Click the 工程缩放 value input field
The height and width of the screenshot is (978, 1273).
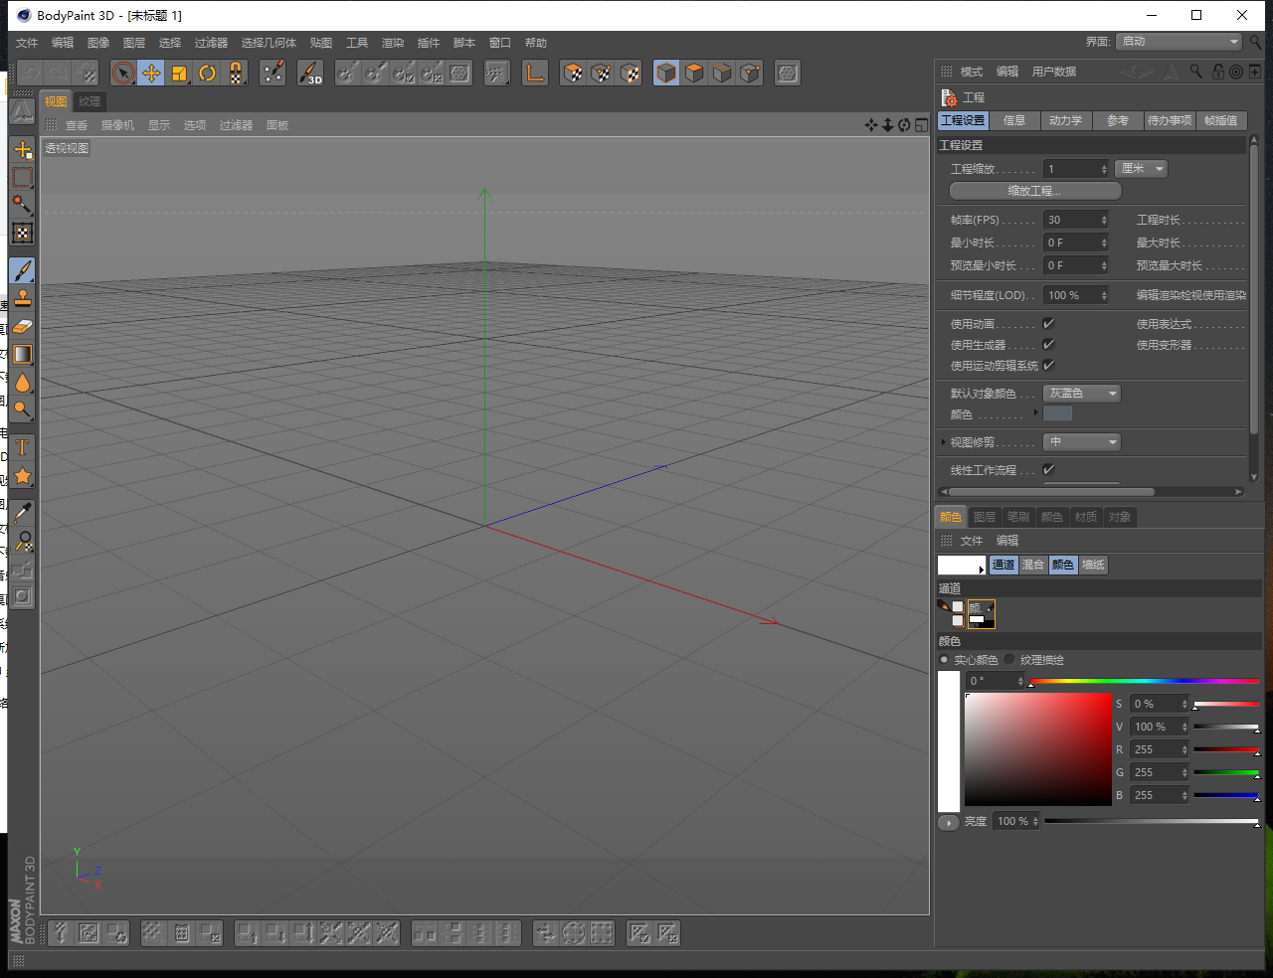click(1075, 168)
